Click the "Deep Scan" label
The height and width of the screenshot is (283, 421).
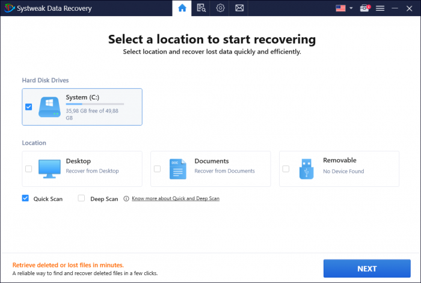click(x=104, y=199)
